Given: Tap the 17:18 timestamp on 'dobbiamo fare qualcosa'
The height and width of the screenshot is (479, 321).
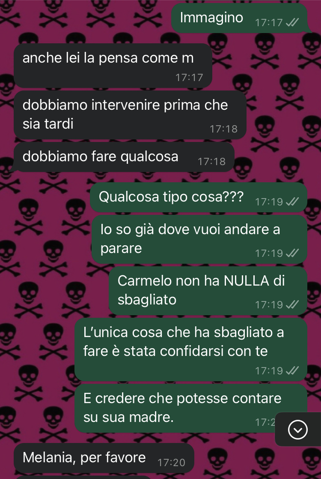Looking at the screenshot, I should pos(211,161).
